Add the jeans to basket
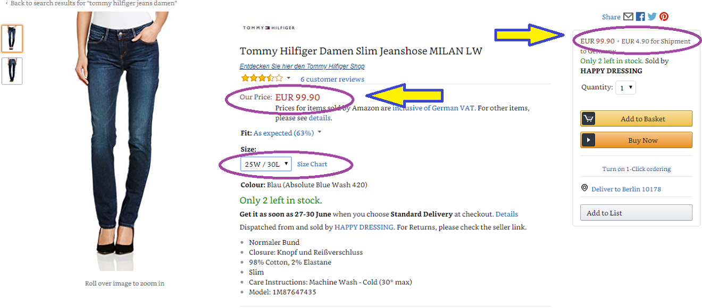This screenshot has height=308, width=702. pos(636,119)
